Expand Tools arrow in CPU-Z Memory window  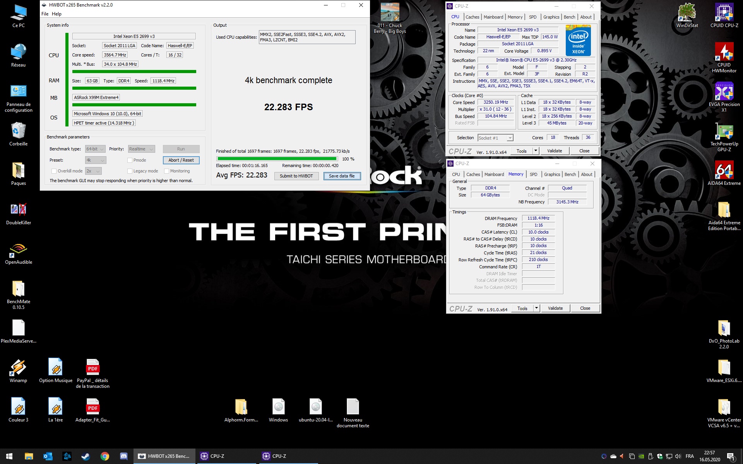click(x=537, y=308)
